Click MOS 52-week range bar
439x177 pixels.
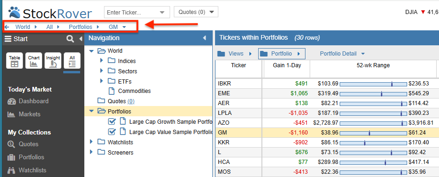point(373,172)
